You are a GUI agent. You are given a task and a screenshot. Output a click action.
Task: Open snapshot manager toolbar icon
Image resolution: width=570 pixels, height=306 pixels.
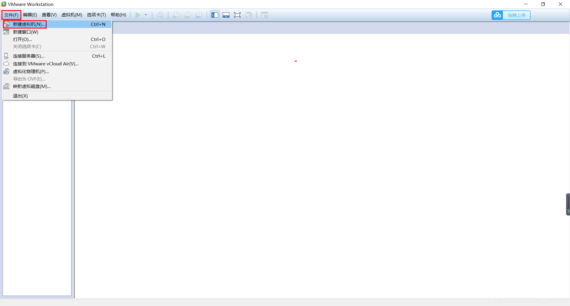click(x=199, y=15)
